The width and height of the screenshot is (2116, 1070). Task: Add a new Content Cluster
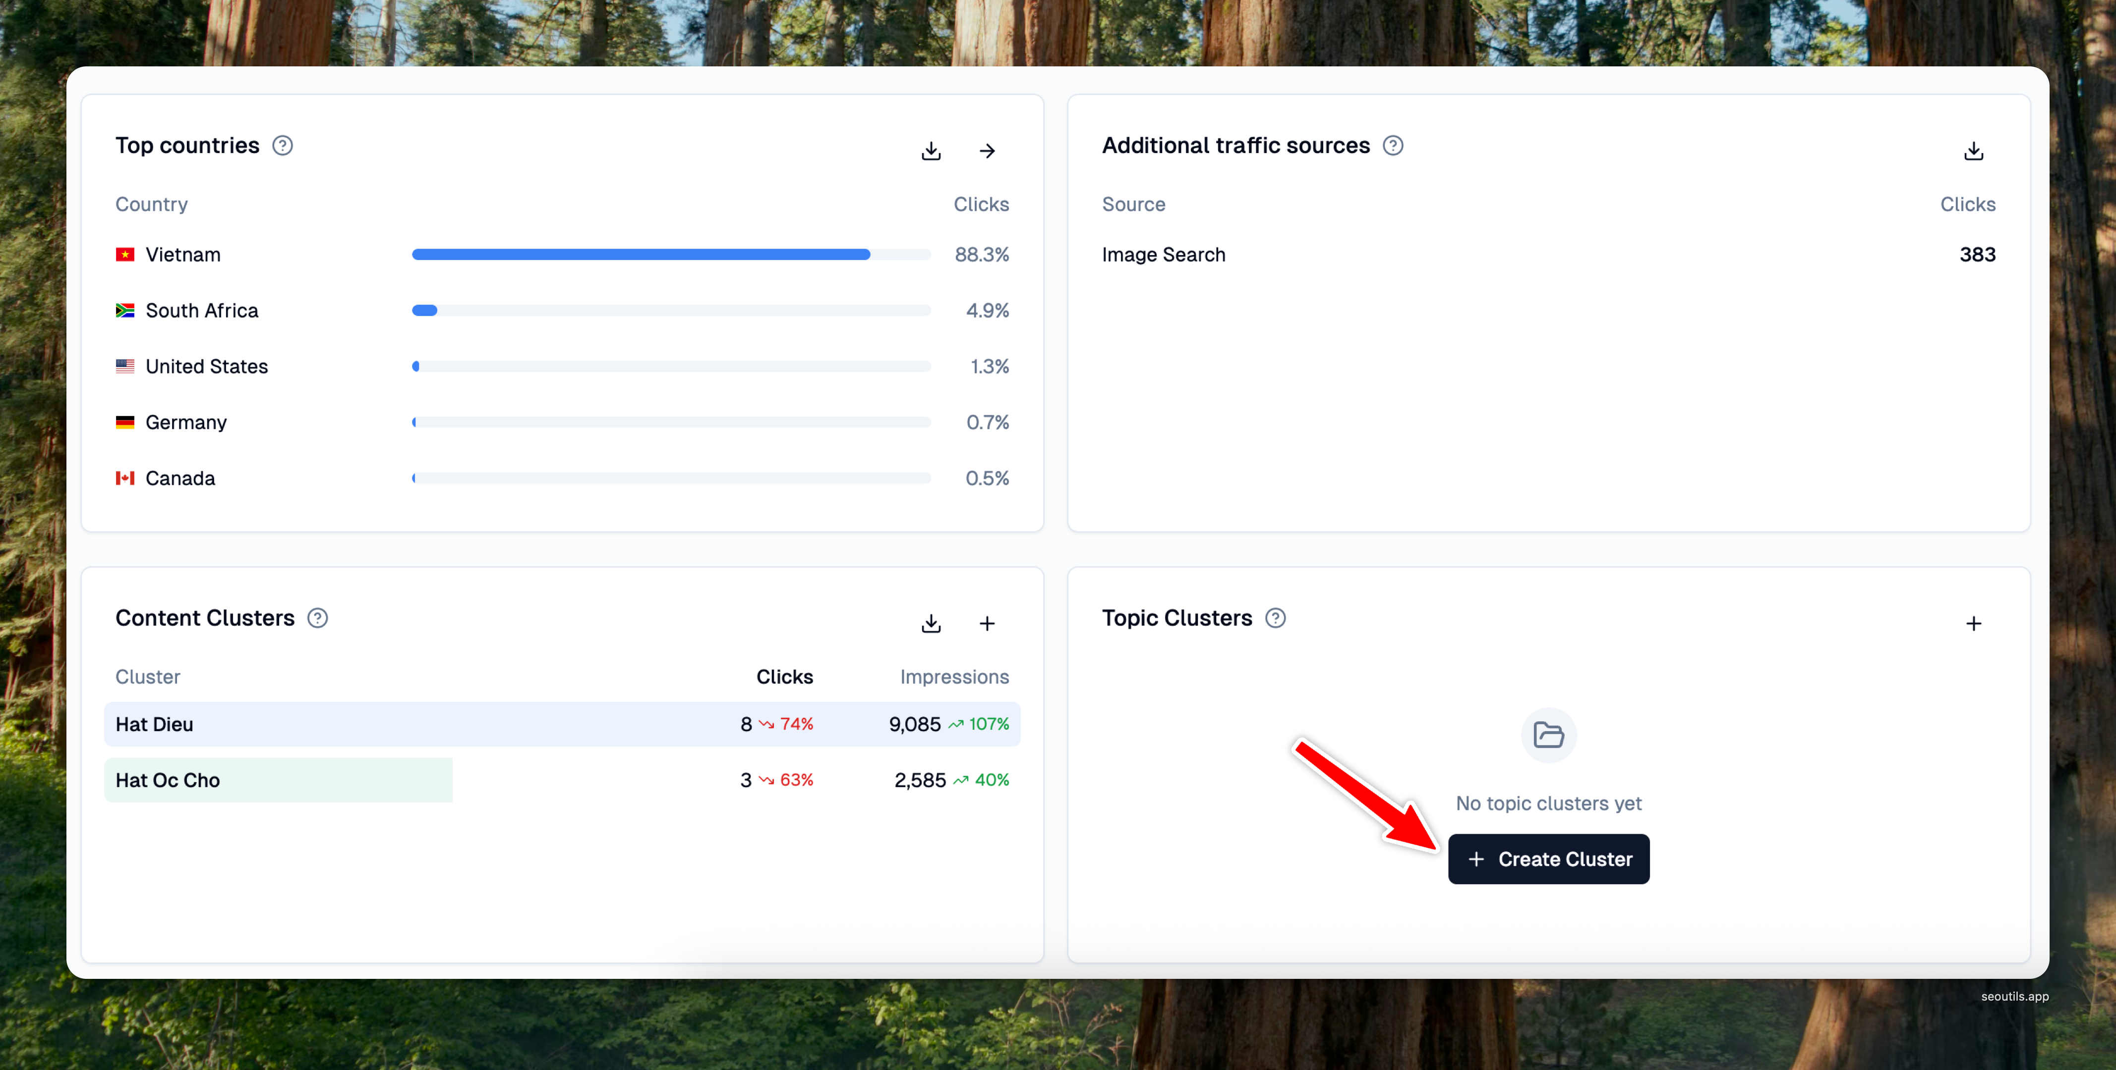click(987, 624)
